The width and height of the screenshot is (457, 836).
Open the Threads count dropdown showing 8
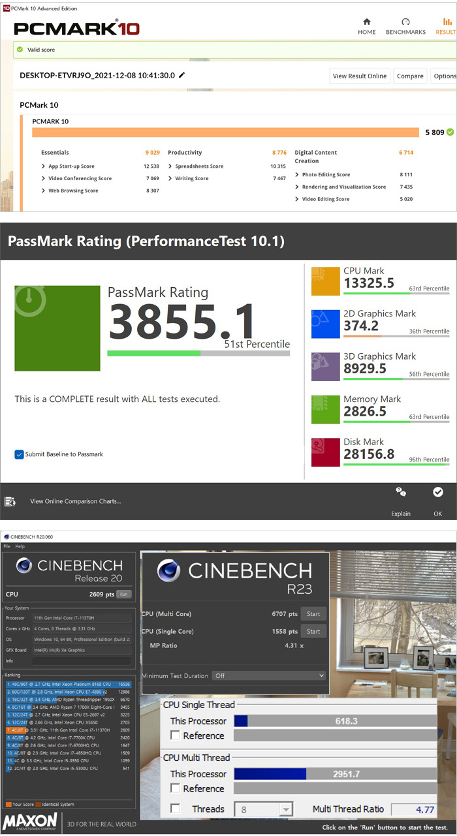point(263,809)
